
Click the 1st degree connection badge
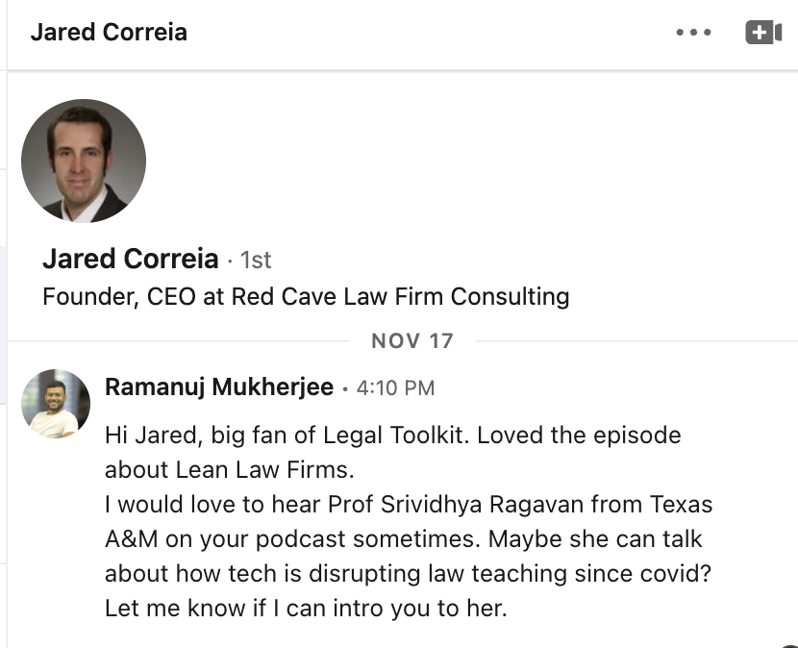coord(256,260)
